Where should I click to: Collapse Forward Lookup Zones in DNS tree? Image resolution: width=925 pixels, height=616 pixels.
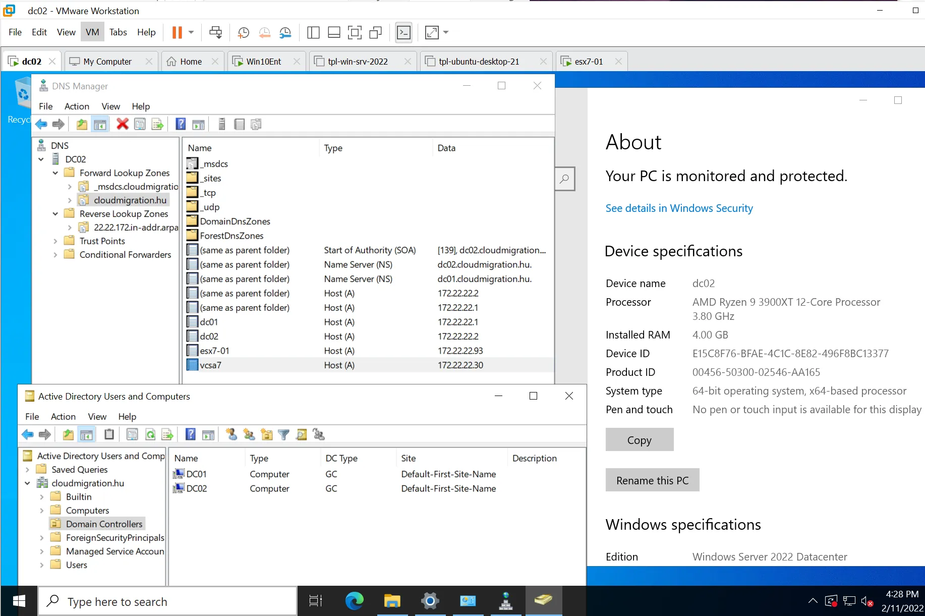[x=55, y=173]
